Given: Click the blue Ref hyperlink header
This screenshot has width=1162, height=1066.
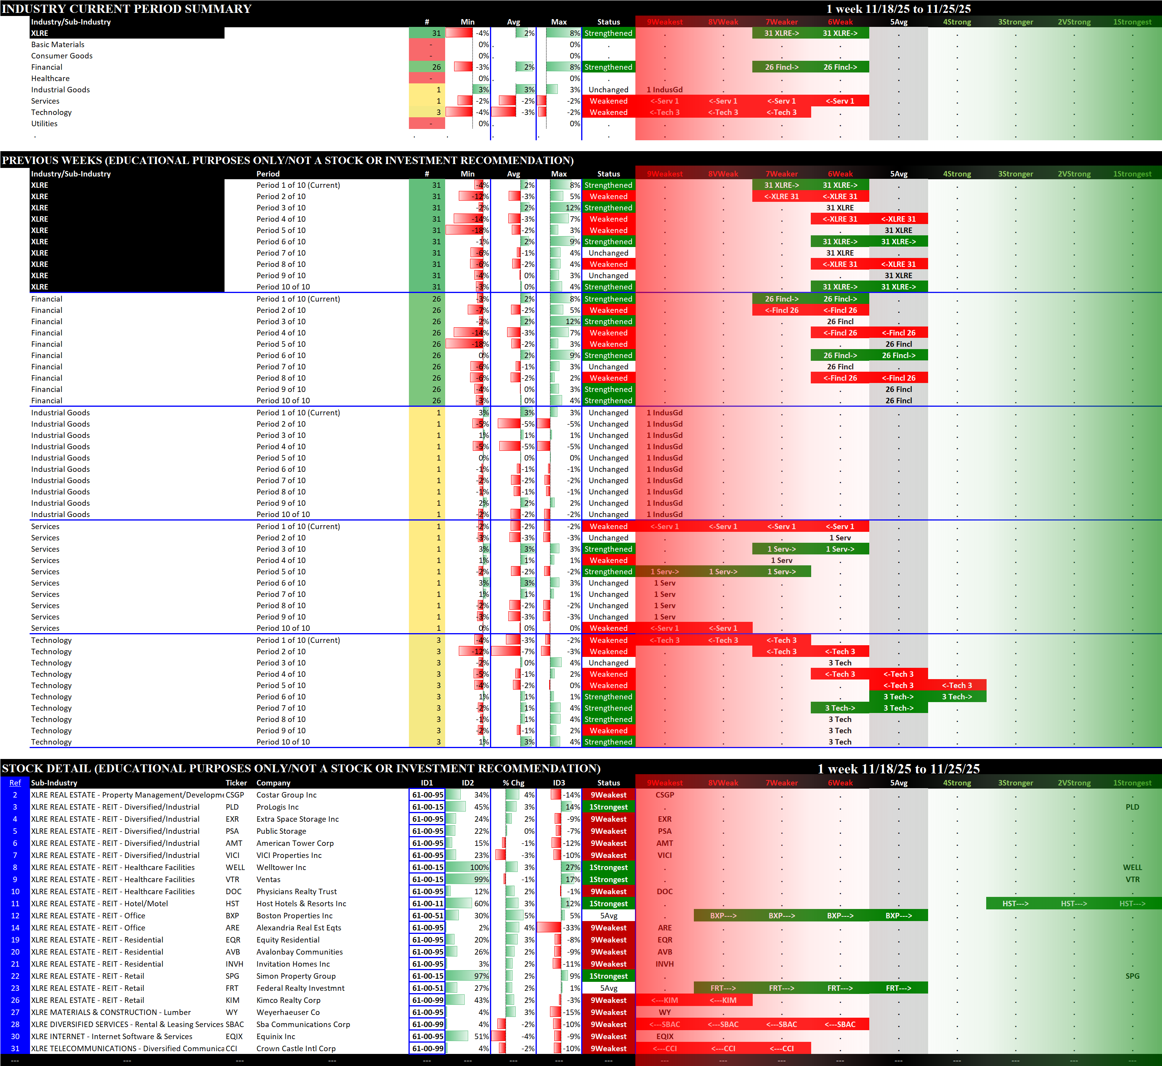Looking at the screenshot, I should pyautogui.click(x=15, y=783).
